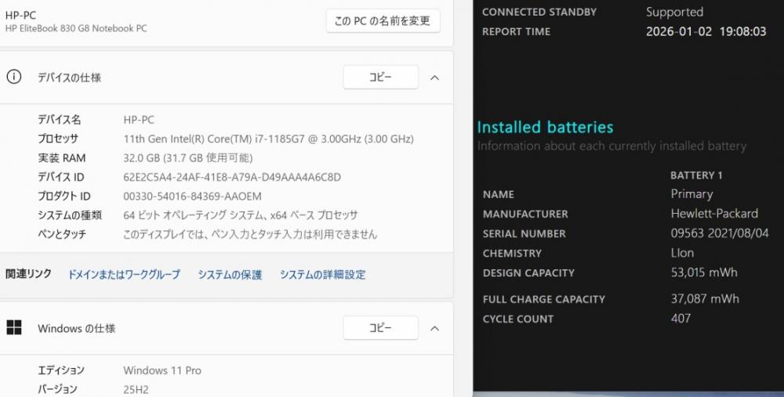Collapse the デバイスの仕様 section chevron
Viewport: 784px width, 397px height.
(x=435, y=78)
